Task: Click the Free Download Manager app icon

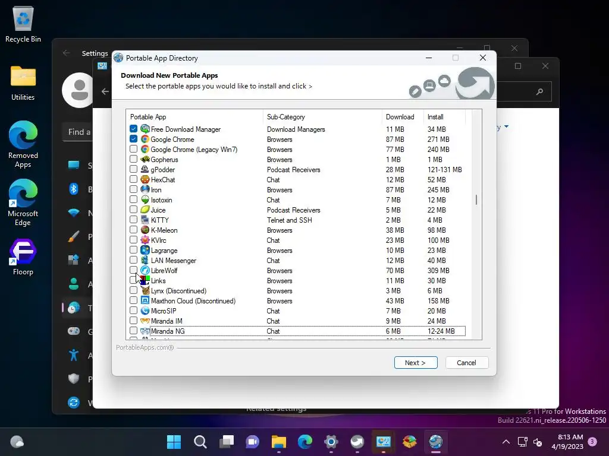Action: tap(145, 129)
